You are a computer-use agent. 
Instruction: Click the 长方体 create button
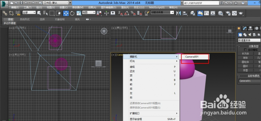click(246, 54)
